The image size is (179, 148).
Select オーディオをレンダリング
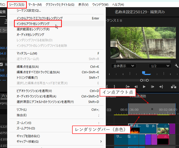click(56, 34)
